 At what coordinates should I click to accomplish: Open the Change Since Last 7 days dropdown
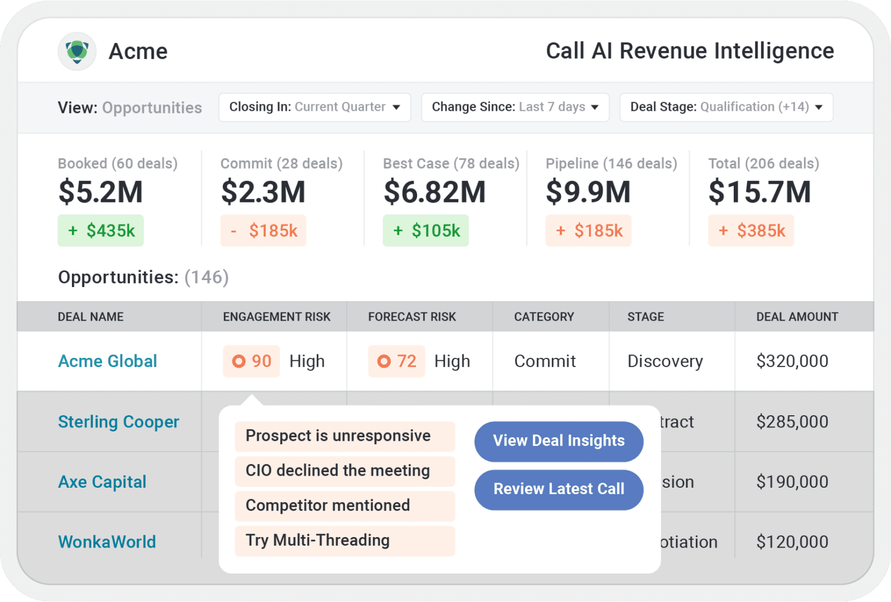point(515,107)
